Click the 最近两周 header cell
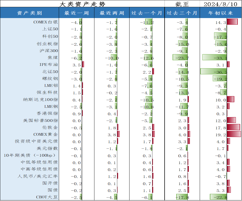The height and width of the screenshot is (201, 242). tap(112, 13)
